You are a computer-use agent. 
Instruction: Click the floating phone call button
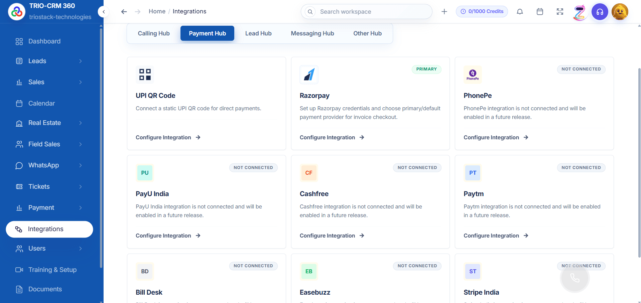575,278
